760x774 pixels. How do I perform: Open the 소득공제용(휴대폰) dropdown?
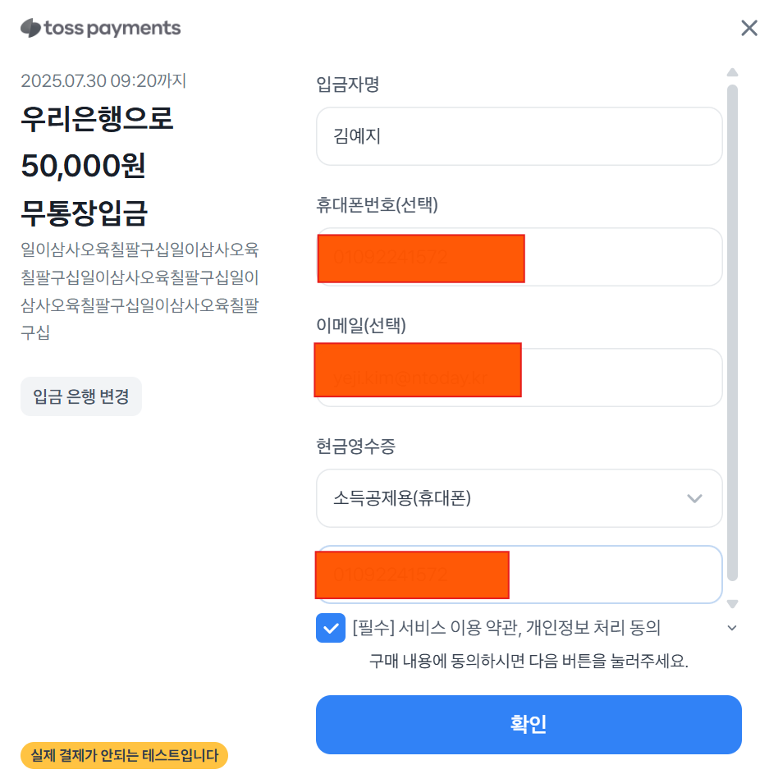pyautogui.click(x=520, y=498)
